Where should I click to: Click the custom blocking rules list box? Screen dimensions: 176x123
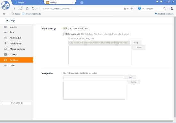pyautogui.click(x=100, y=55)
